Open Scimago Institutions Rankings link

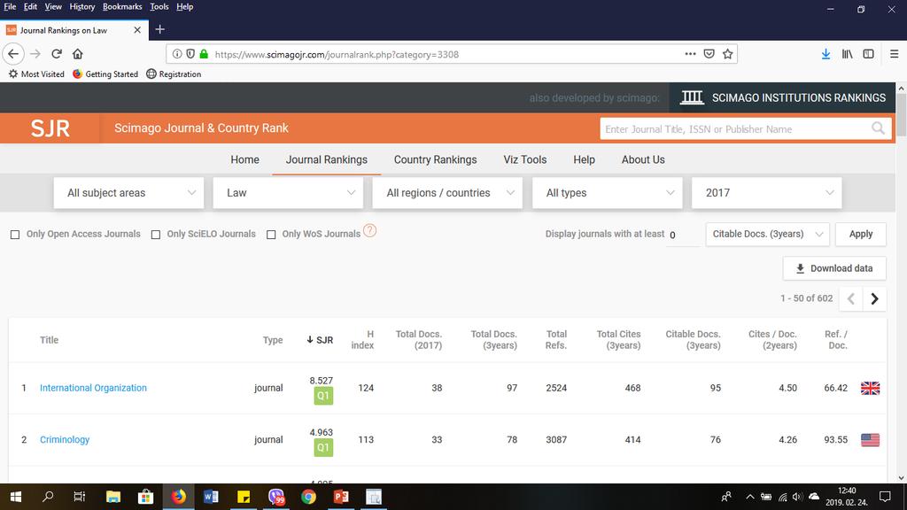[x=783, y=97]
